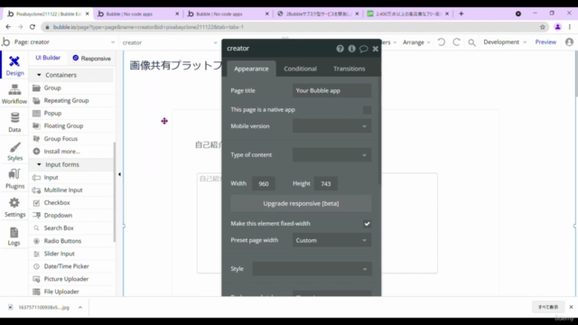Open comment bubble icon in creator panel
The image size is (578, 325).
coord(363,49)
